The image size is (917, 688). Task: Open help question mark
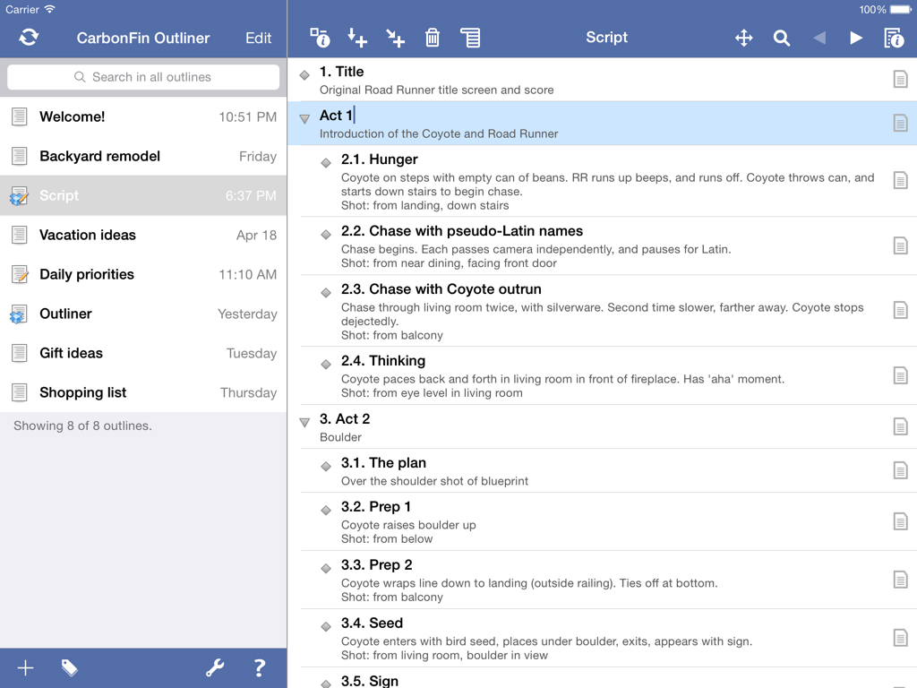[x=259, y=667]
